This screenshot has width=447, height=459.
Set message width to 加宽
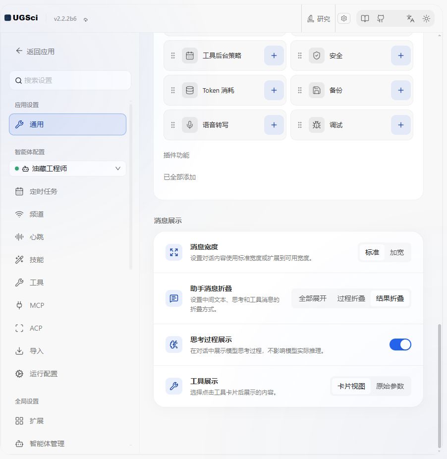tap(396, 252)
